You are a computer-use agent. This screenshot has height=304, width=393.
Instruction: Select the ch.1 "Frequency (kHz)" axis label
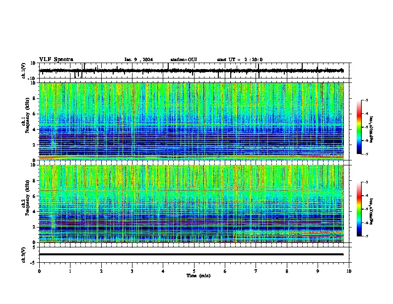[x=27, y=116]
